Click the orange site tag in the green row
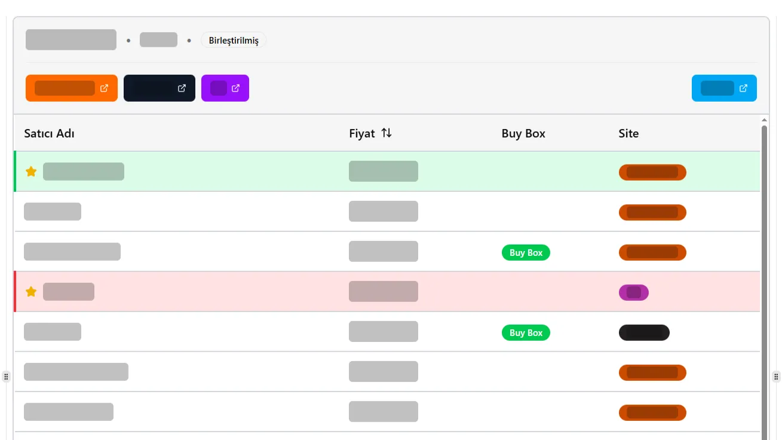The width and height of the screenshot is (782, 440). click(652, 172)
